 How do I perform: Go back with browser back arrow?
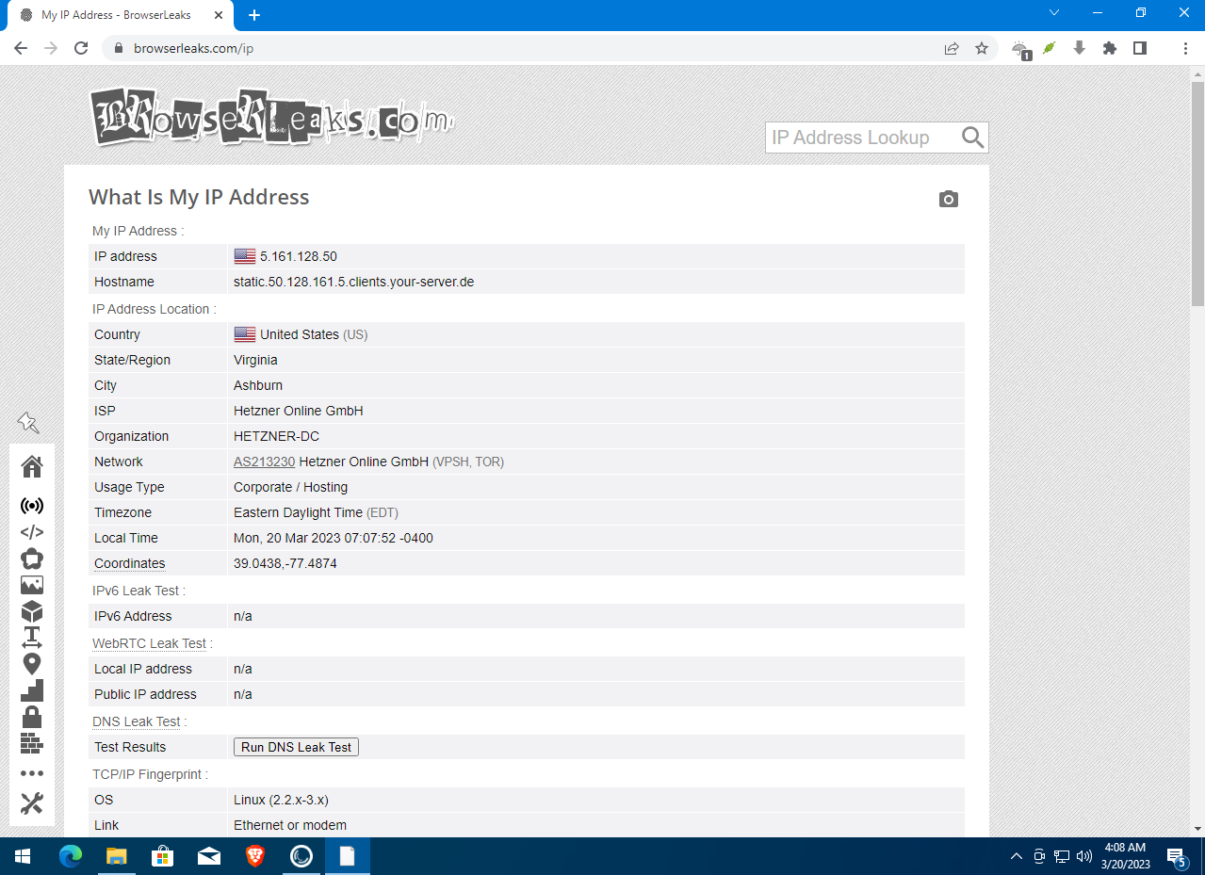pyautogui.click(x=21, y=48)
